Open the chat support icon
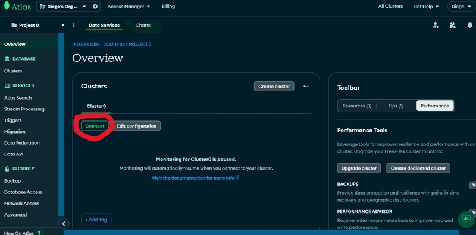This screenshot has width=476, height=235. 466,219
